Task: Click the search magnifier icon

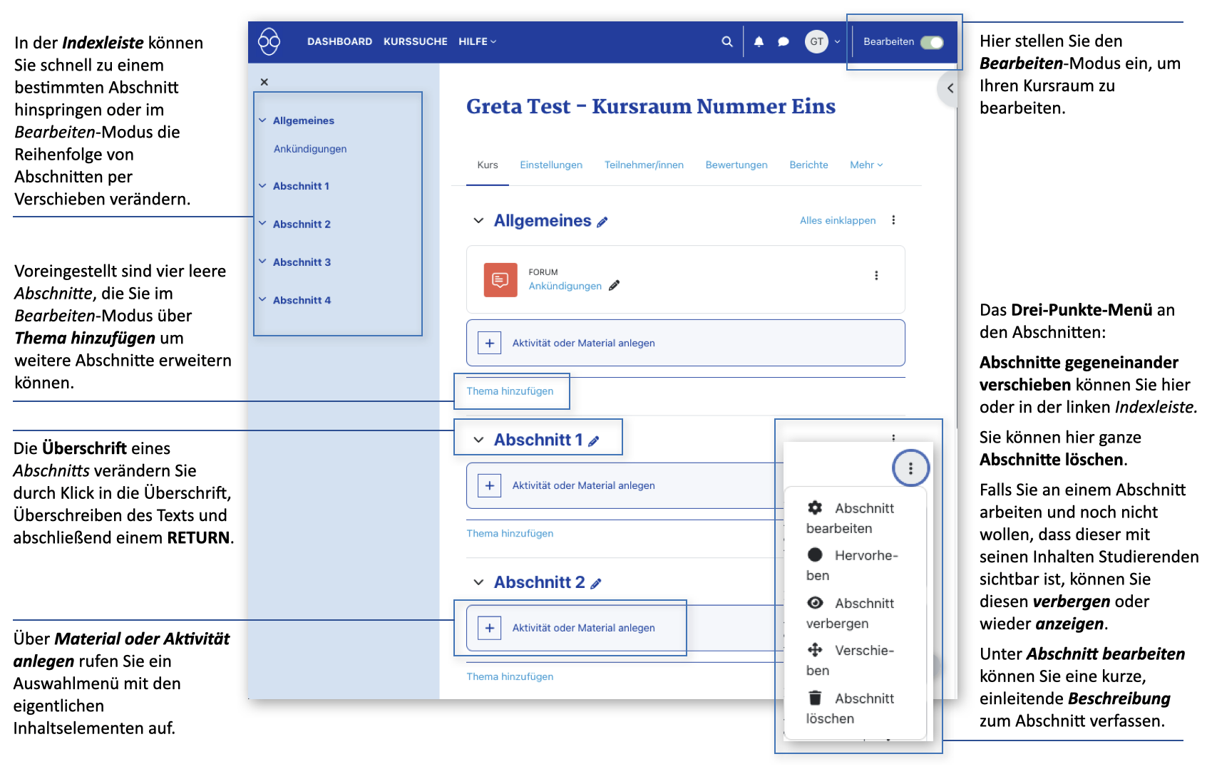Action: pos(726,42)
